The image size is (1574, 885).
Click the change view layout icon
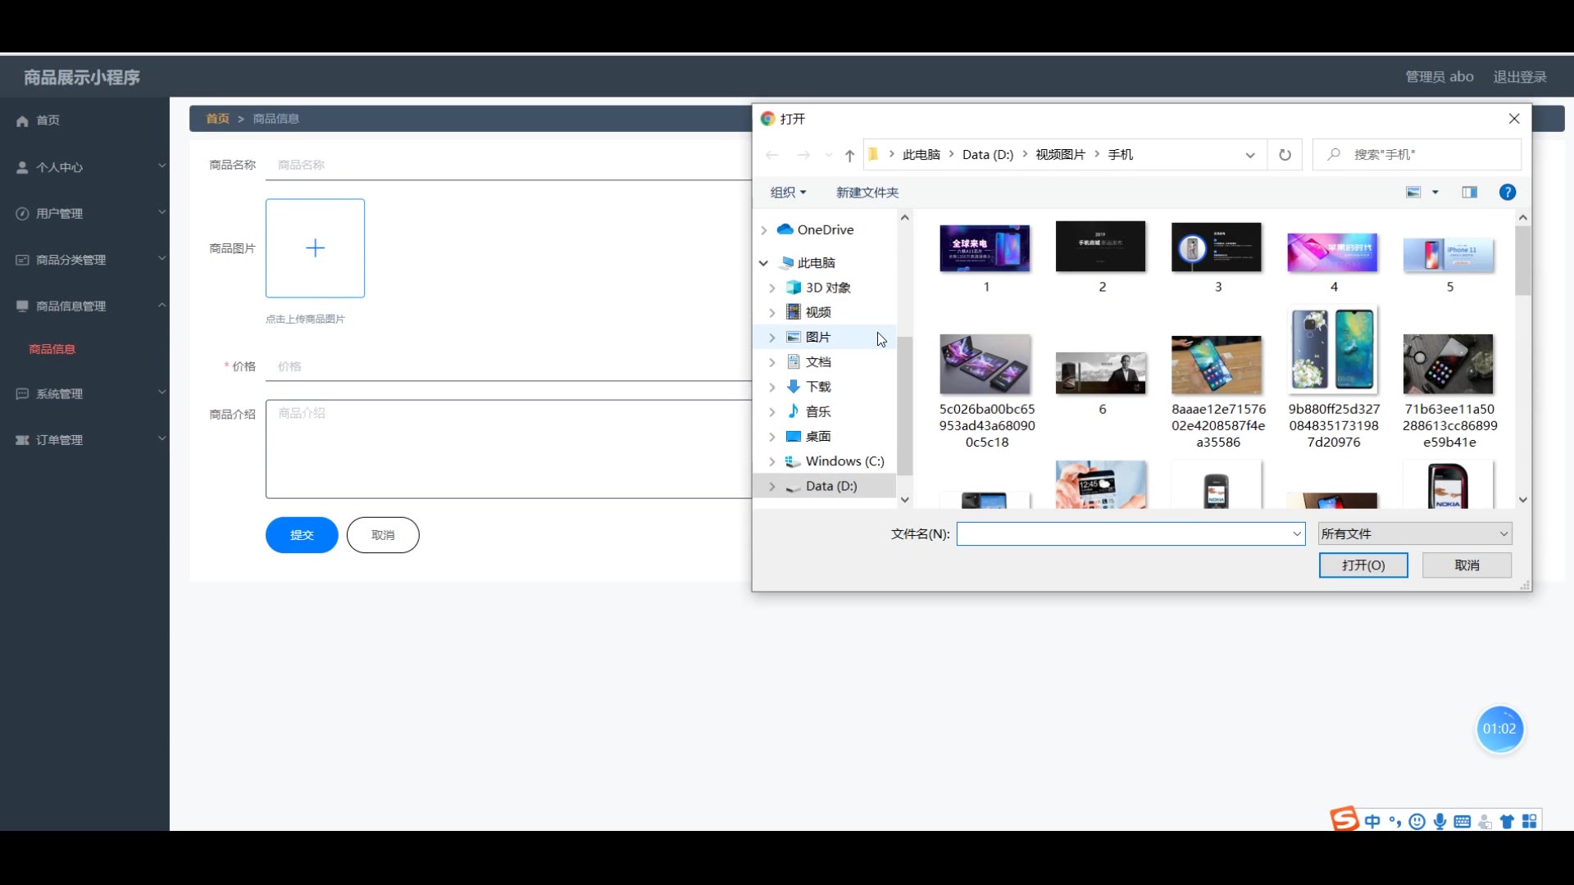coord(1413,193)
